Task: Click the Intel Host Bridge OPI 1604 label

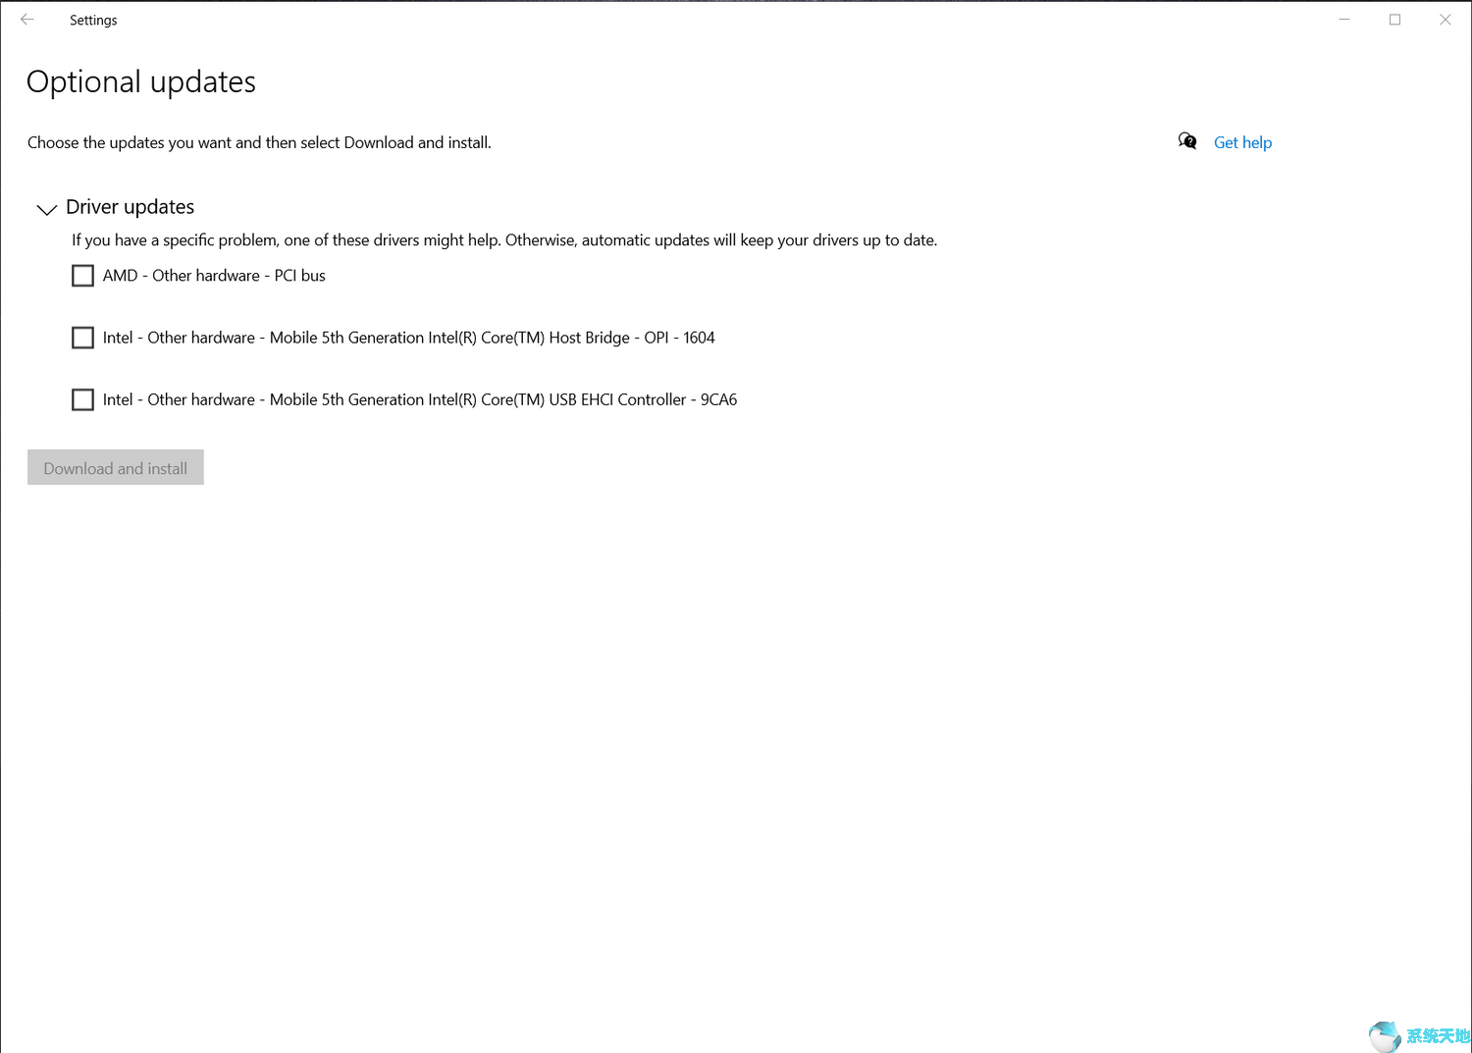Action: tap(409, 338)
